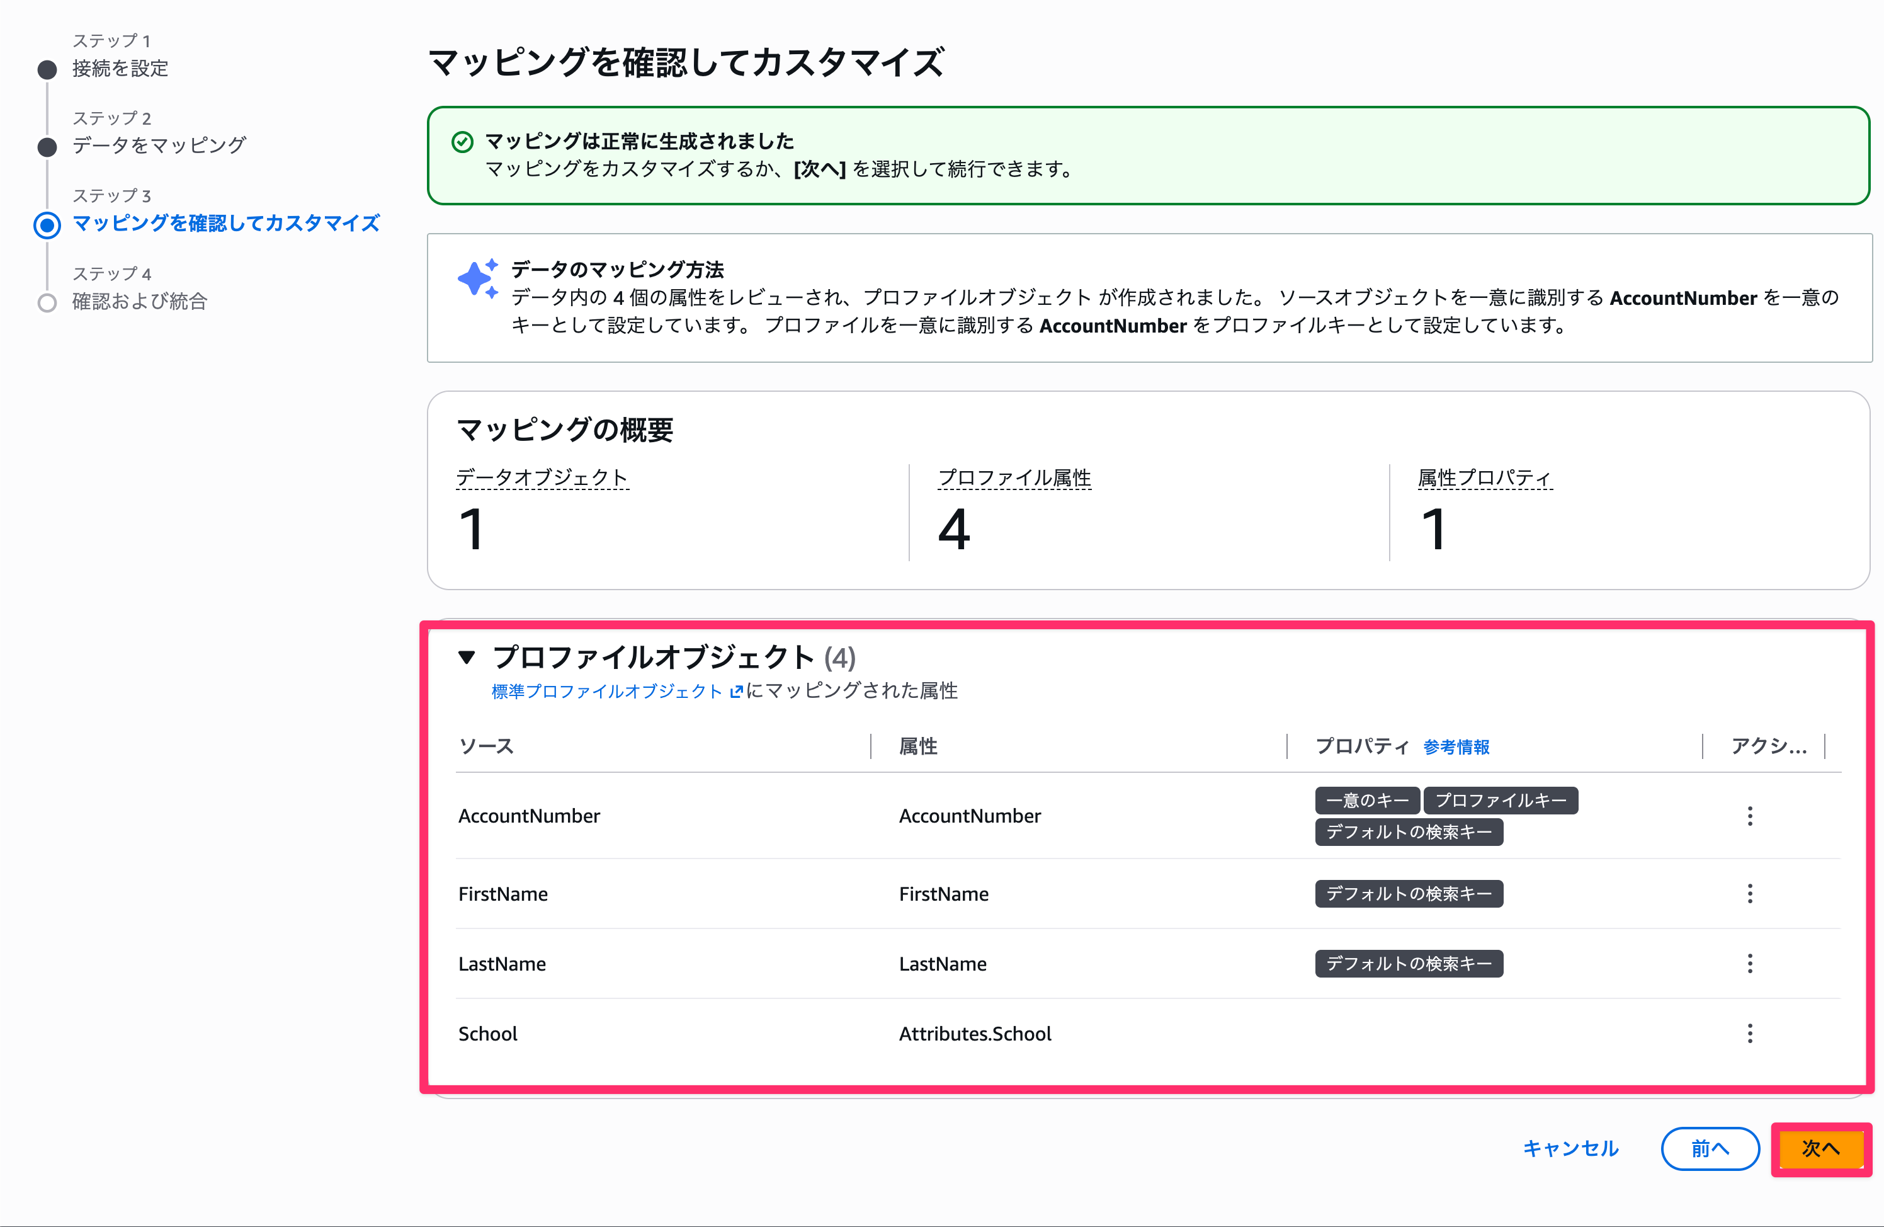Click the sparkle AI mapping icon
Screen dimensions: 1884x1227
[x=478, y=278]
